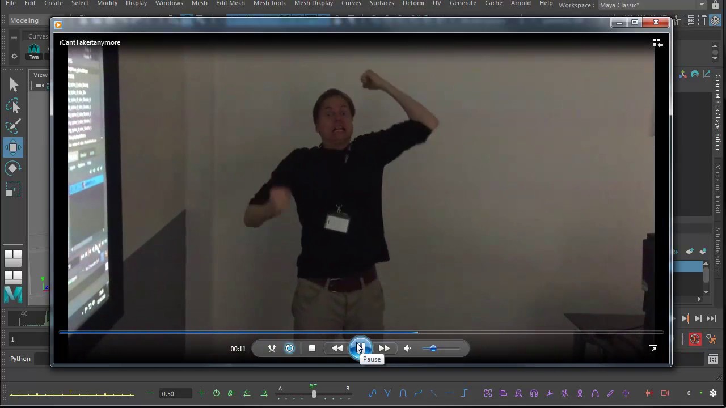This screenshot has width=726, height=408.
Task: Open the Workspace Maya Classic dropdown
Action: click(x=653, y=5)
